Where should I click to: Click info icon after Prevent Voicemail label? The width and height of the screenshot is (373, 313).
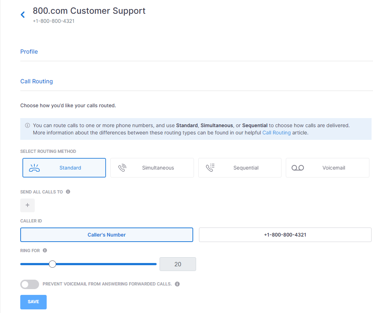pyautogui.click(x=177, y=284)
